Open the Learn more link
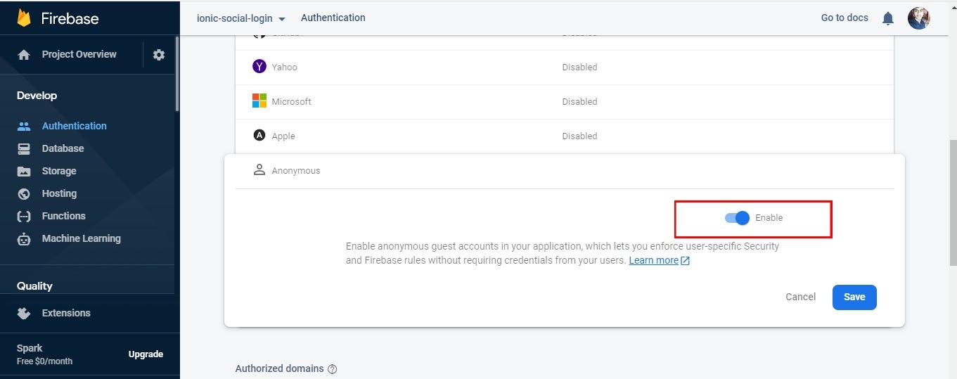 (653, 260)
